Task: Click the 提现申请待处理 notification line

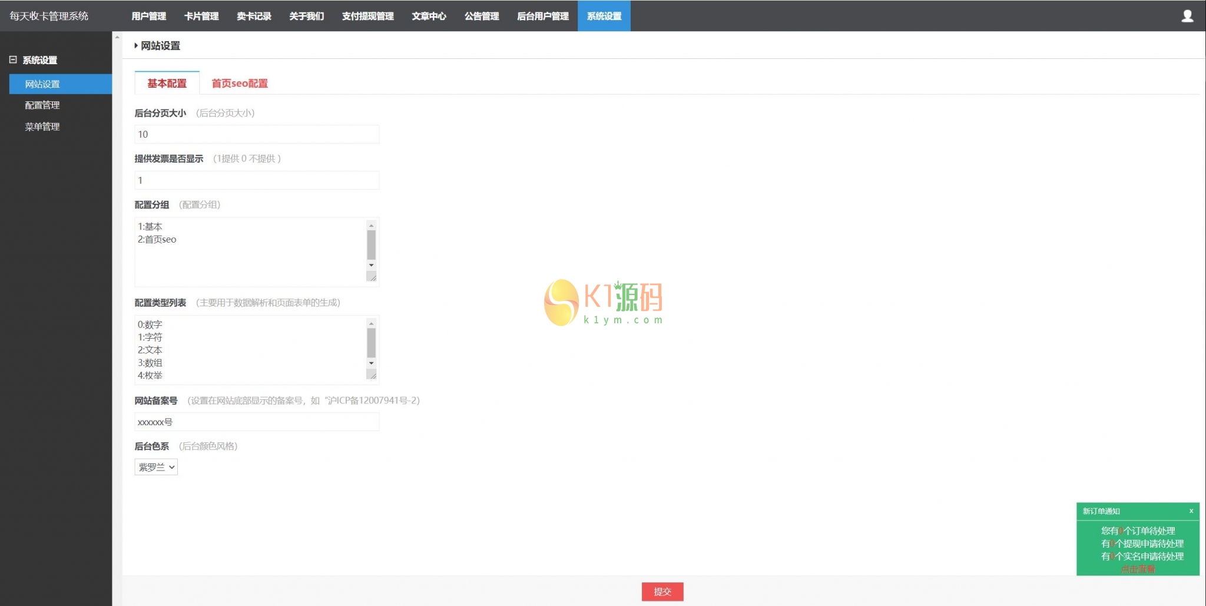Action: (1142, 544)
